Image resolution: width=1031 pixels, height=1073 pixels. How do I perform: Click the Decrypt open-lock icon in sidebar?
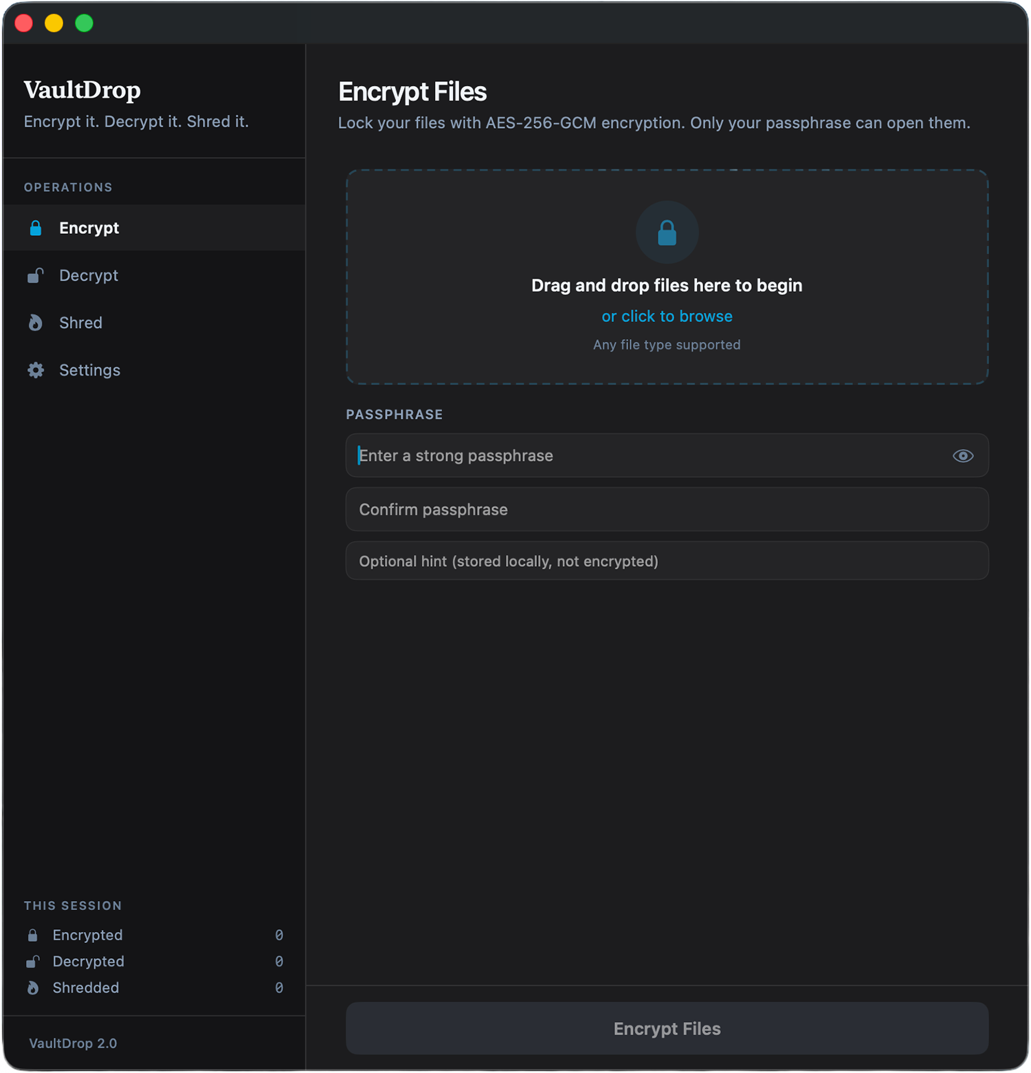[36, 276]
